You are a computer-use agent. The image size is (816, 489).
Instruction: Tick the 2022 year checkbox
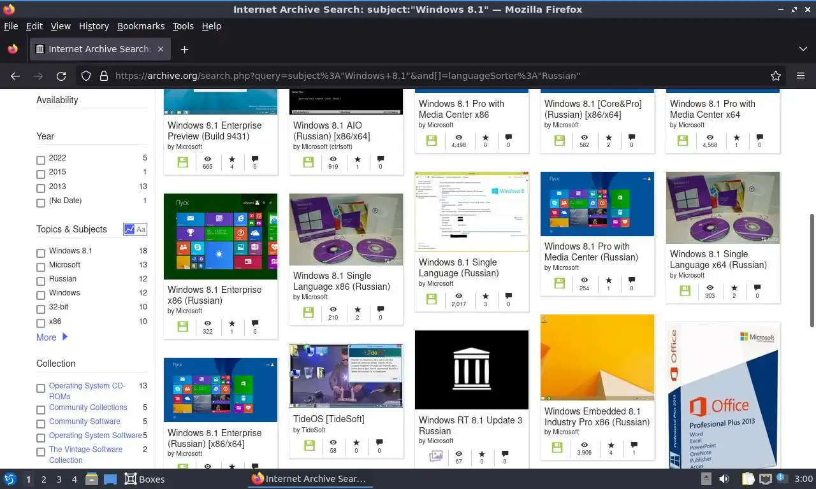(x=41, y=160)
